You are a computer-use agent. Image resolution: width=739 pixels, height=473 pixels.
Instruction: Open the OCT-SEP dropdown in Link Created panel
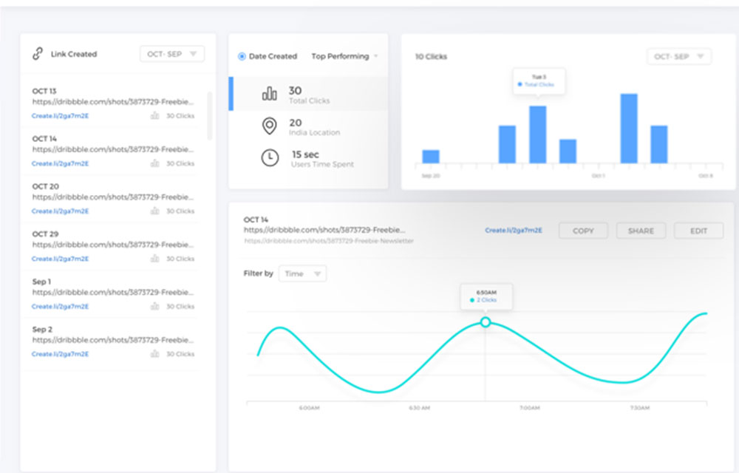(172, 54)
